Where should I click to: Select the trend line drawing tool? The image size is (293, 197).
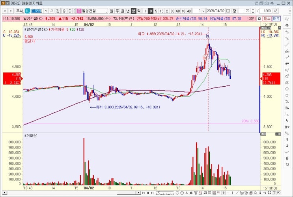287,45
